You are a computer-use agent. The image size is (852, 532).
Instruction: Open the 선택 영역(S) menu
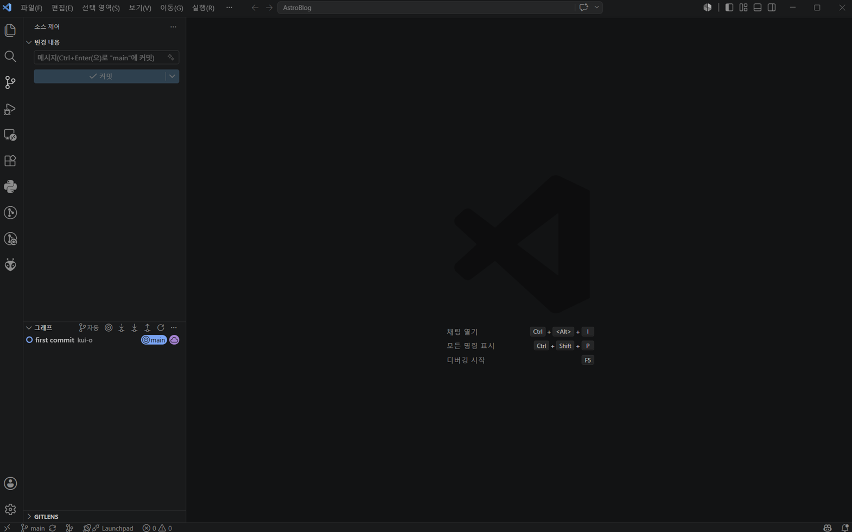101,8
